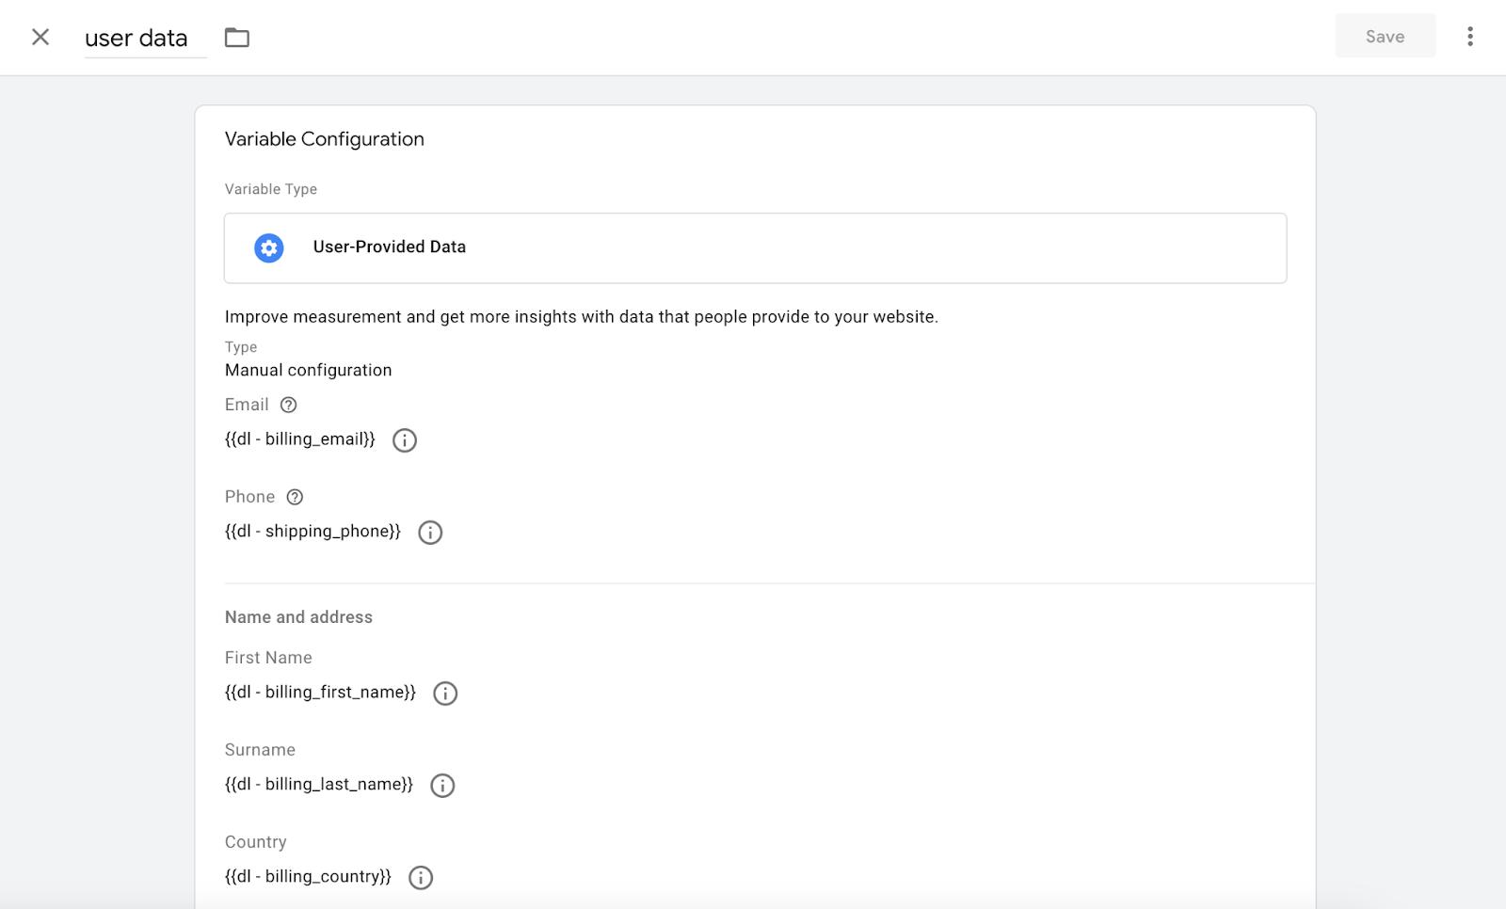Open the folder icon beside the variable name
Image resolution: width=1506 pixels, height=909 pixels.
237,38
